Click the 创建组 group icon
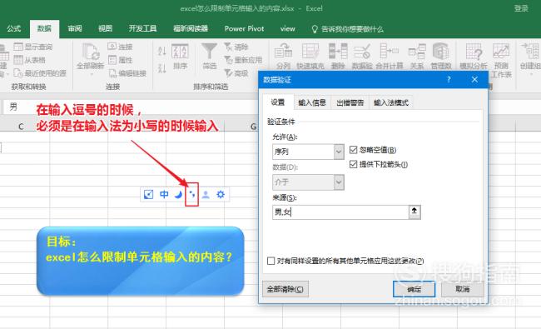The width and height of the screenshot is (541, 329). pos(531,52)
